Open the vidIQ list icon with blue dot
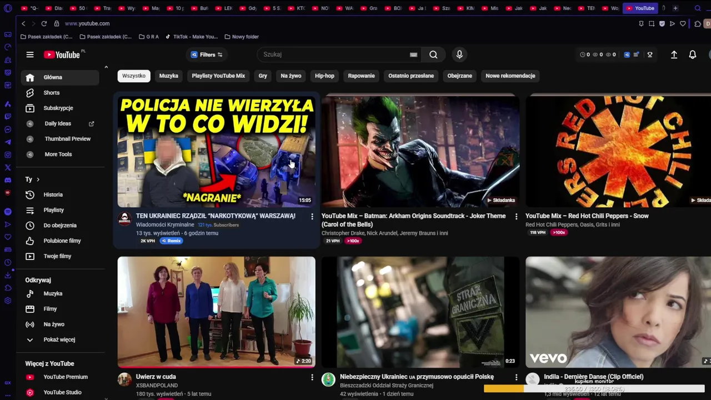Viewport: 711px width, 400px height. 636,54
